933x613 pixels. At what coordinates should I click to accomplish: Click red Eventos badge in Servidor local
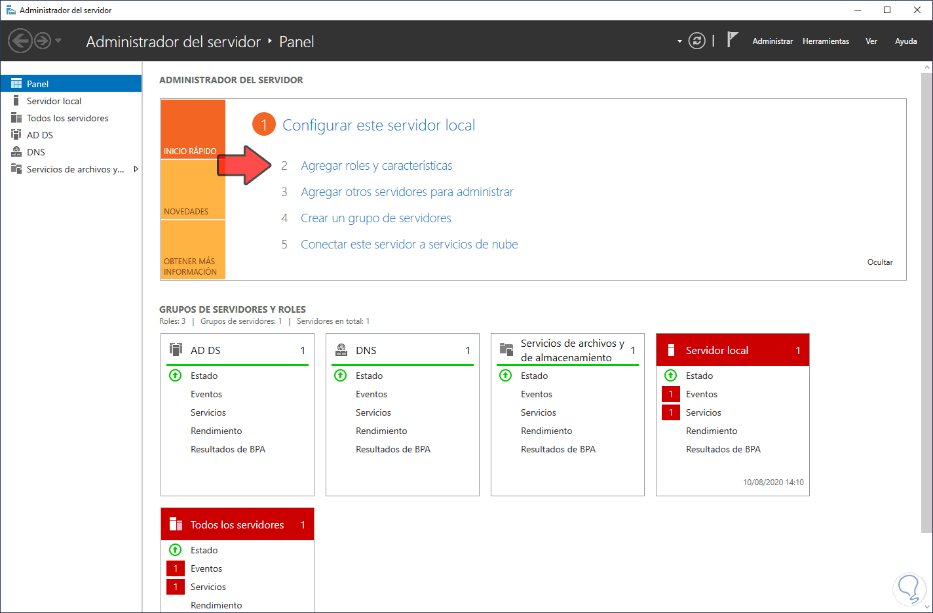(671, 394)
